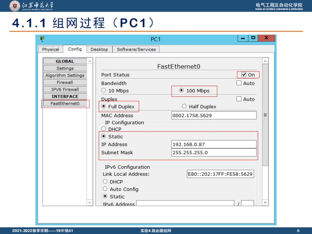Screen dimensions: 312x234
Task: Click the Packet Tracer icon in title bar
Action: point(42,39)
